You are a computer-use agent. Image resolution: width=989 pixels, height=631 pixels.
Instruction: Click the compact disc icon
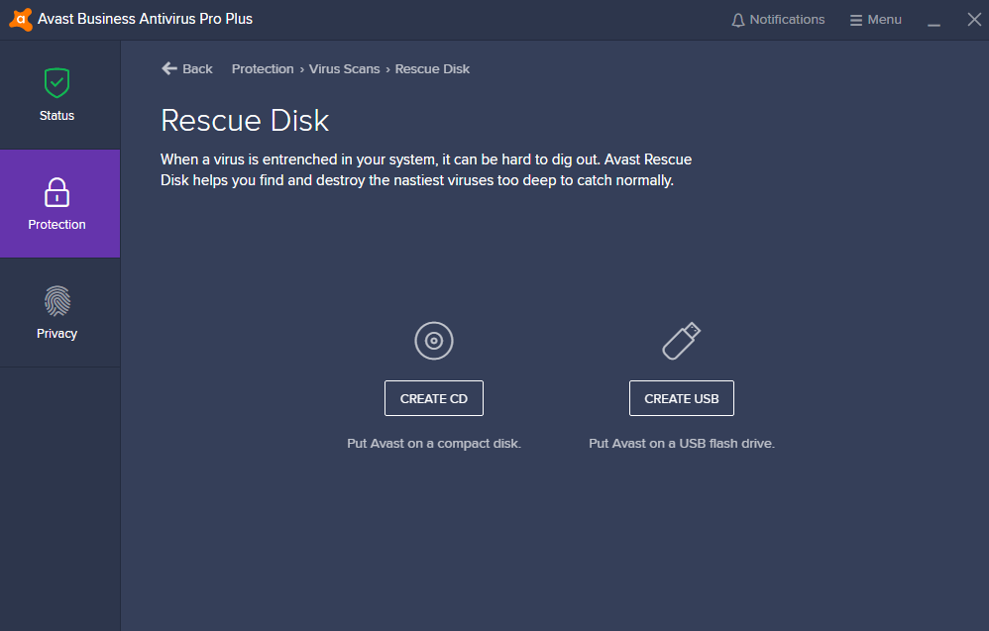click(x=433, y=340)
